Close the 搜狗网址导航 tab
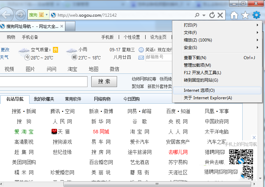This screenshot has height=187, width=265. point(62,26)
